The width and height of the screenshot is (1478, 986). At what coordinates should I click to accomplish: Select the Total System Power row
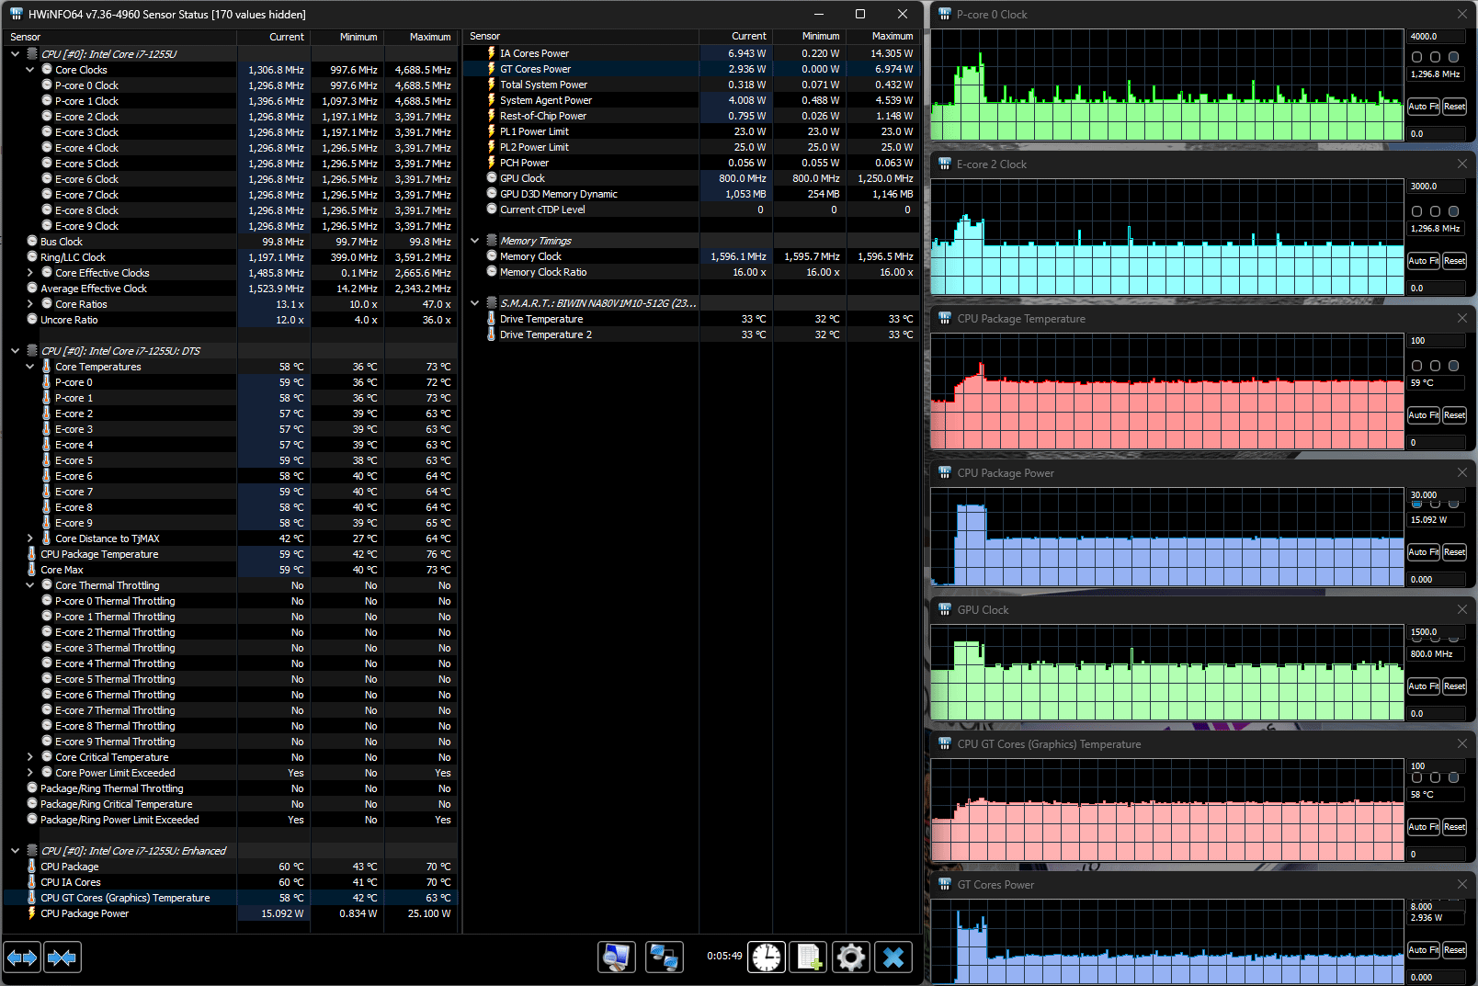click(691, 85)
